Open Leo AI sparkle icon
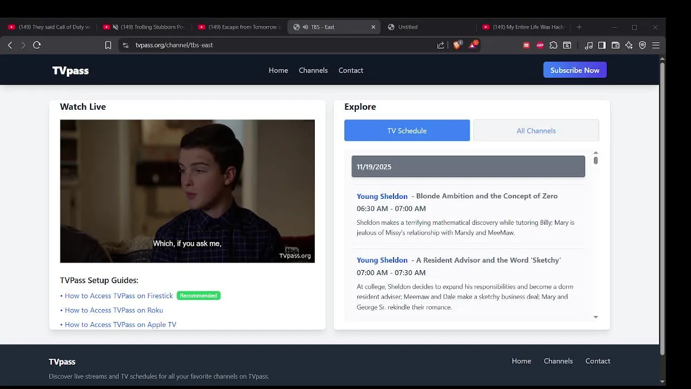Image resolution: width=691 pixels, height=389 pixels. [x=629, y=45]
